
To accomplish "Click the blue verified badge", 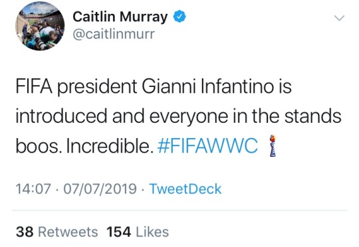I will pyautogui.click(x=179, y=17).
